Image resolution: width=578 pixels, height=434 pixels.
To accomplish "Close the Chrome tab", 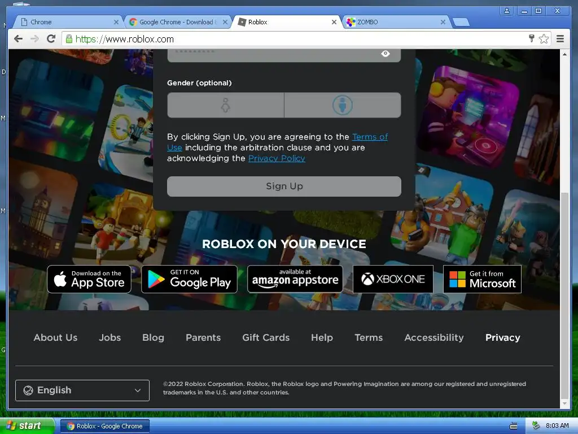I will click(x=116, y=22).
